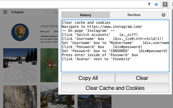
Task: Click the Clear Cache and Cookies button
Action: coord(115,88)
